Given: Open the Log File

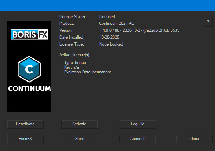Looking at the screenshot, I should tap(138, 124).
